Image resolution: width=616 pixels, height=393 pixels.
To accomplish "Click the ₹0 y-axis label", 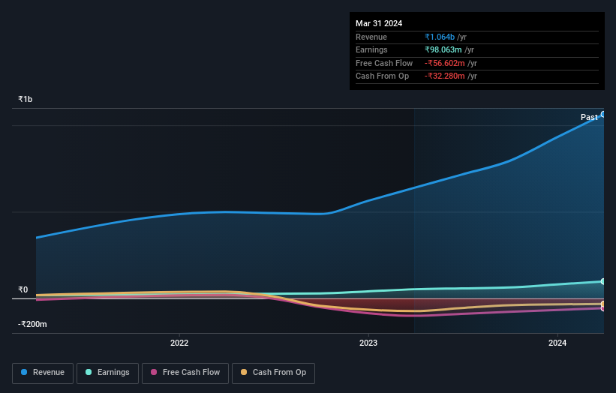I will [x=23, y=289].
